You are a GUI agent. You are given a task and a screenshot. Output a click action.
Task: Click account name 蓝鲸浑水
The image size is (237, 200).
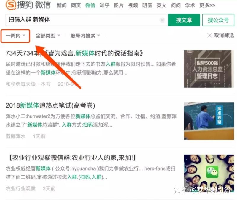pos(16,136)
